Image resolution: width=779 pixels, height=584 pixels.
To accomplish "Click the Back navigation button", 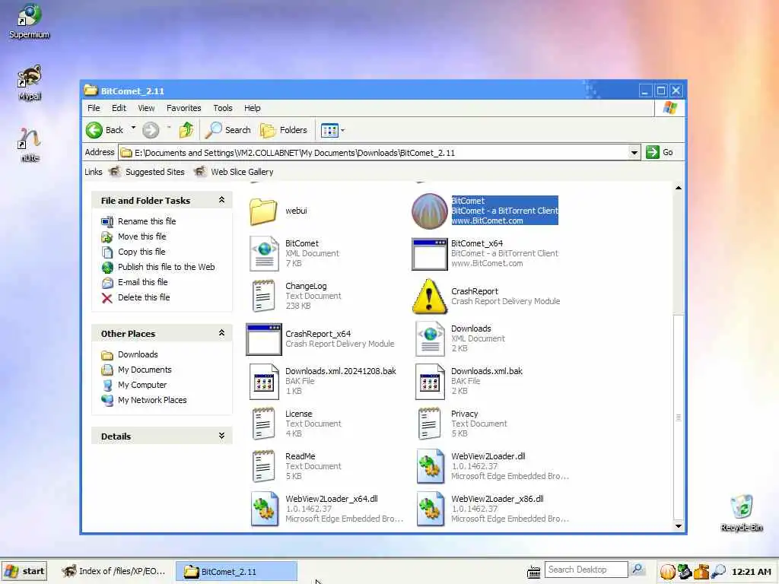I will click(104, 130).
